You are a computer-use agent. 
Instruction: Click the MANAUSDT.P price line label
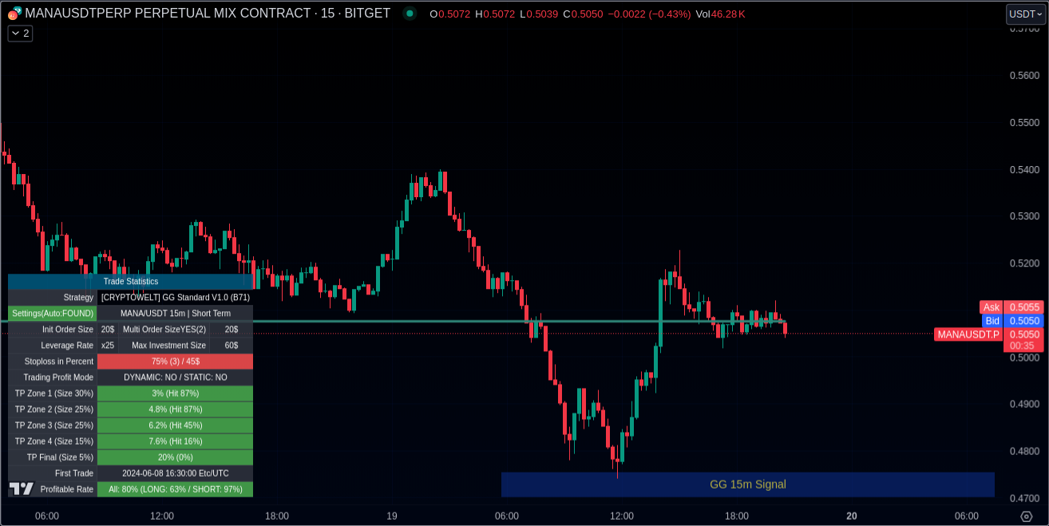(968, 334)
